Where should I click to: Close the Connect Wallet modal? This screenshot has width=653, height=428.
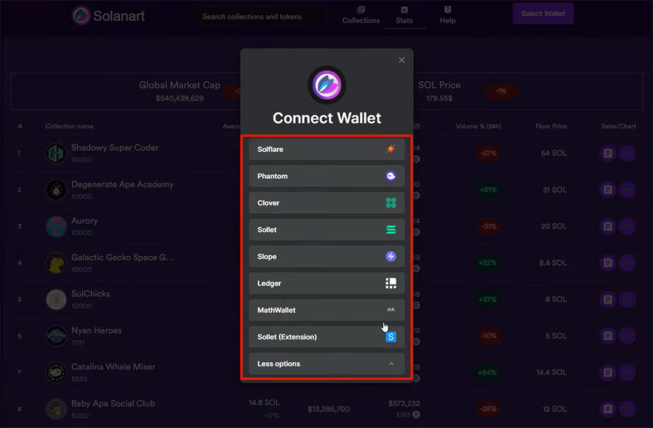point(402,59)
